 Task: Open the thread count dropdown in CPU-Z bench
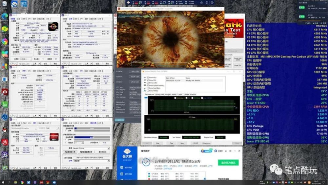[x=79, y=143]
